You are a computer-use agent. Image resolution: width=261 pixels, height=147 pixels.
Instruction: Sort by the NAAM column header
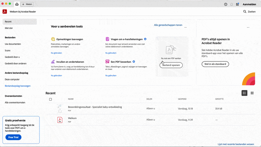70,99
